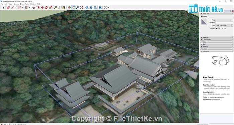
Task: Choose the Scale tool
Action: (x=50, y=7)
